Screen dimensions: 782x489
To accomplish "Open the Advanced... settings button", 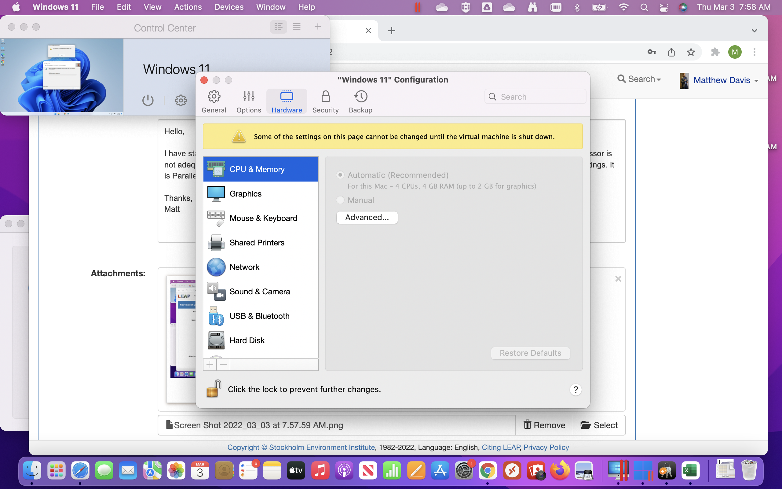I will click(367, 217).
